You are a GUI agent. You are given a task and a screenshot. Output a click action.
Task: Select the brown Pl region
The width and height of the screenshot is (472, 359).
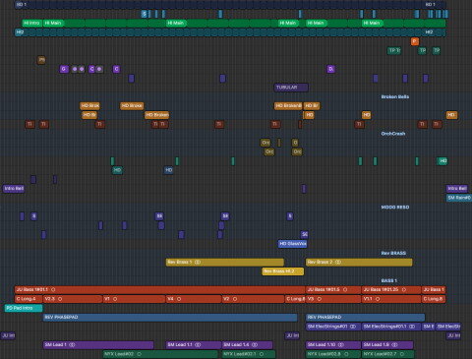coord(41,60)
